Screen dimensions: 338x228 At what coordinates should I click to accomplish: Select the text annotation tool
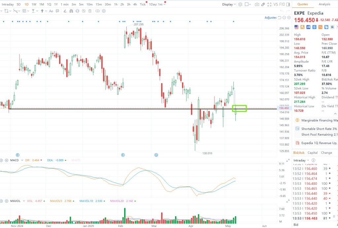click(51, 11)
